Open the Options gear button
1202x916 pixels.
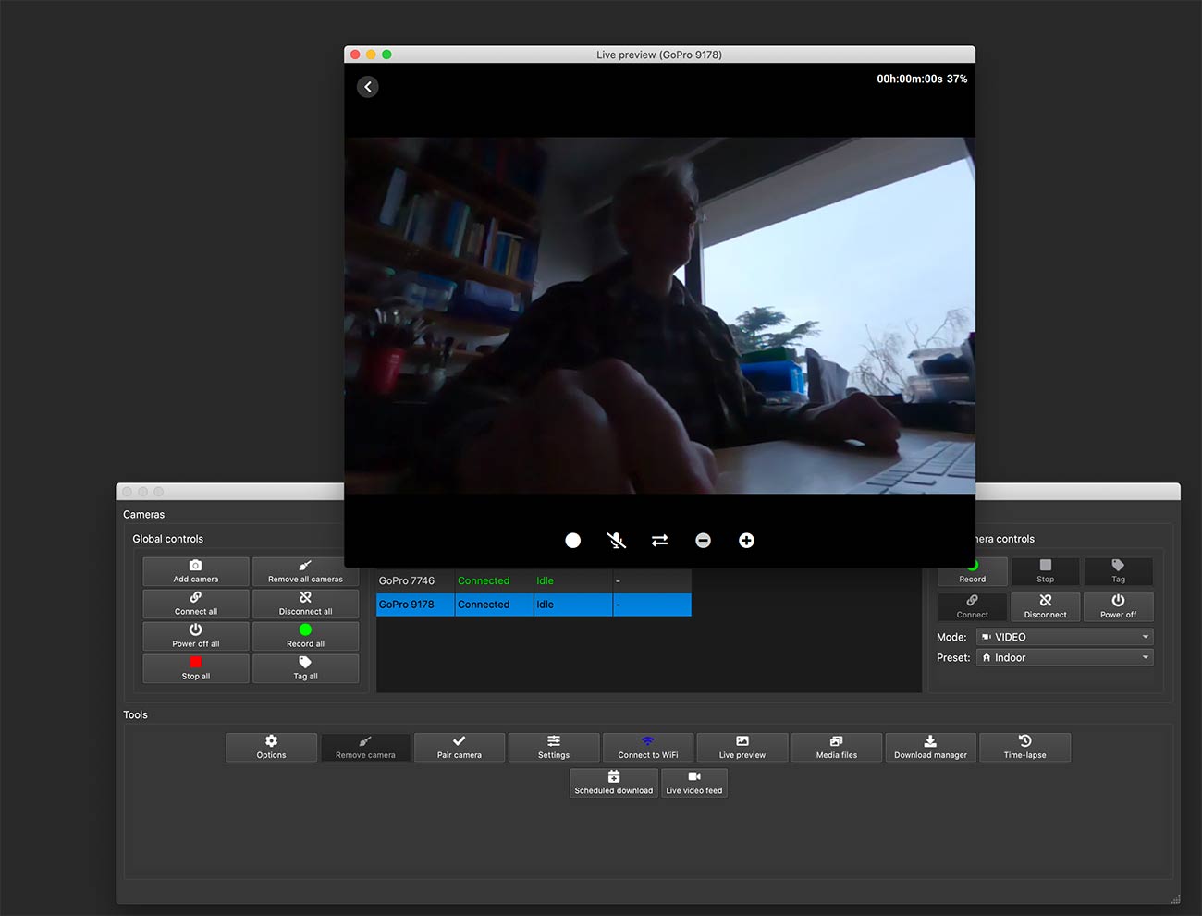(271, 747)
